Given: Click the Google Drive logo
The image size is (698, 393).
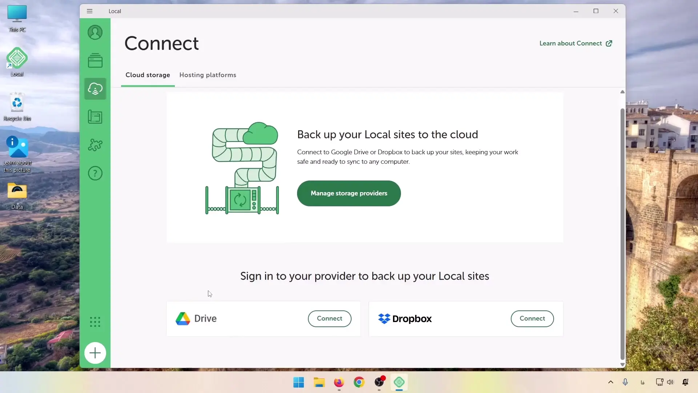Looking at the screenshot, I should (x=196, y=318).
